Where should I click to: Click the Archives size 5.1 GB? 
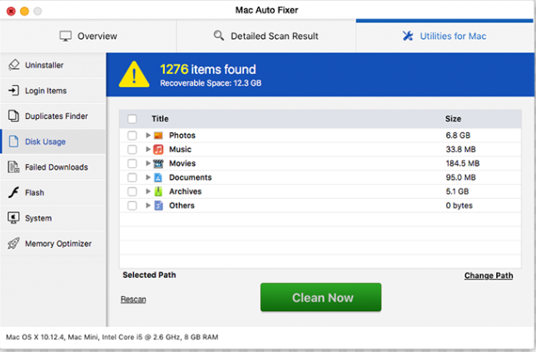(x=457, y=191)
